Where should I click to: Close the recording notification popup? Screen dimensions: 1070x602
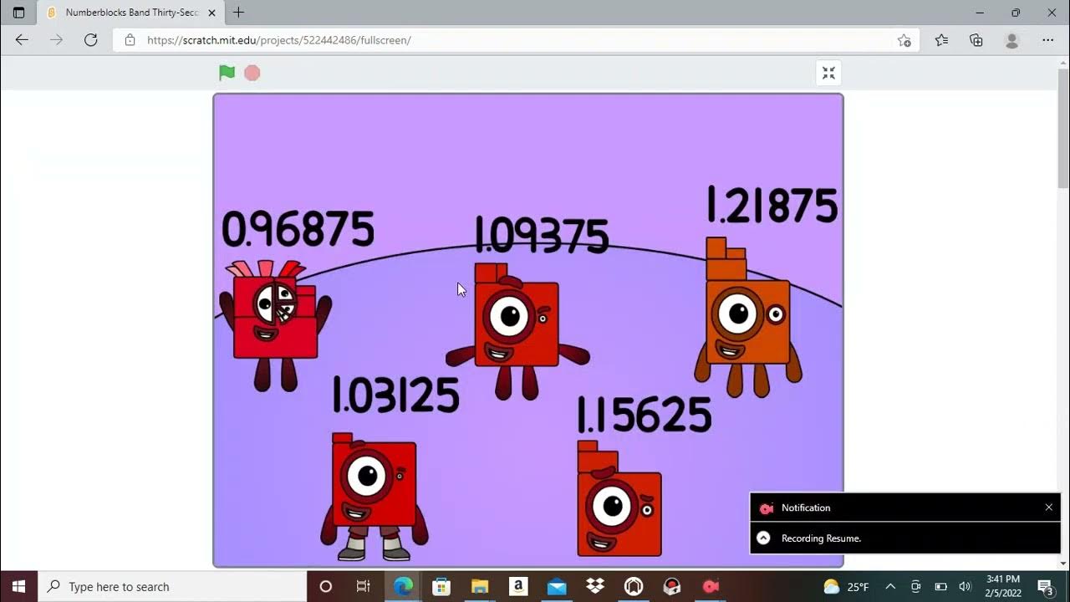[x=1048, y=508]
